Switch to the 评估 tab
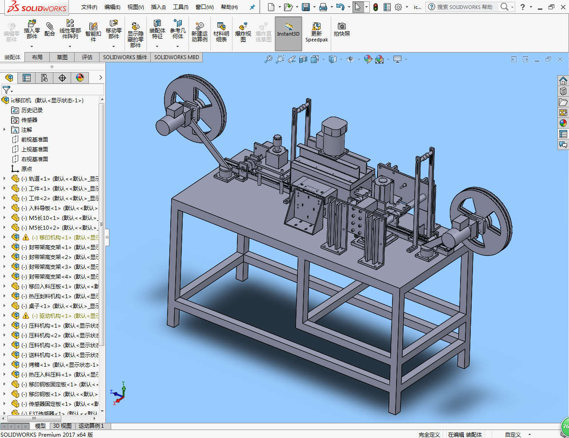The height and width of the screenshot is (438, 569). 87,57
